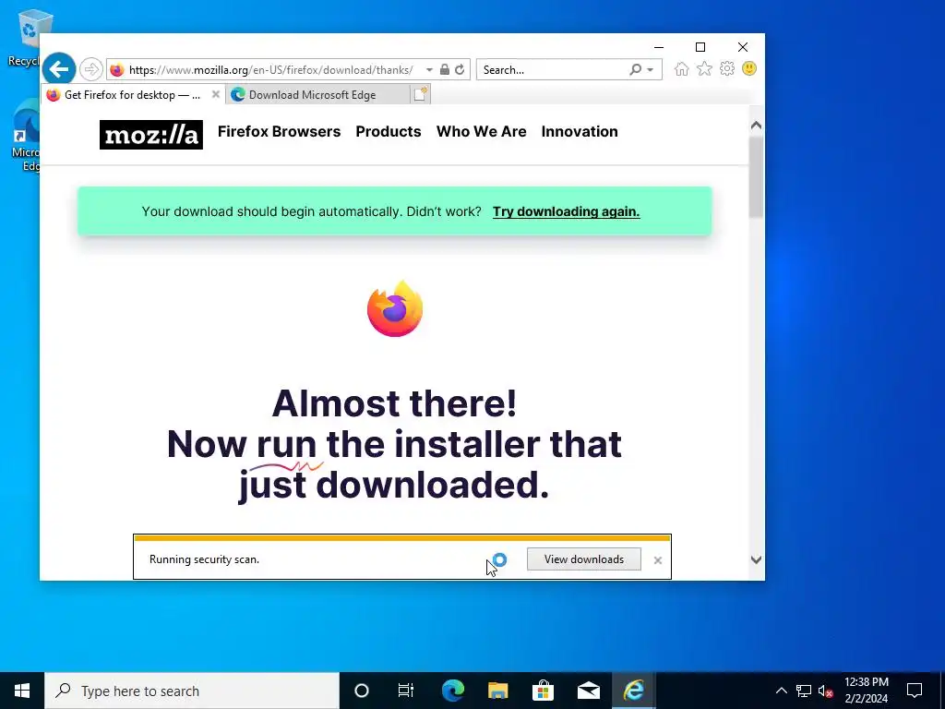Refresh the page with reload icon
Viewport: 945px width, 709px height.
coord(460,69)
